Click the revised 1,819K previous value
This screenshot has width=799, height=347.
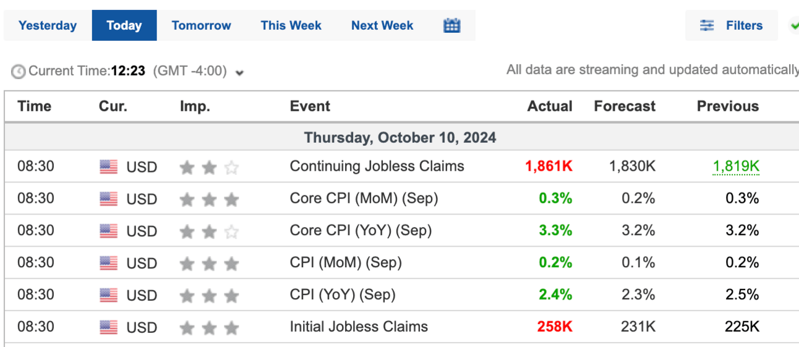point(736,166)
